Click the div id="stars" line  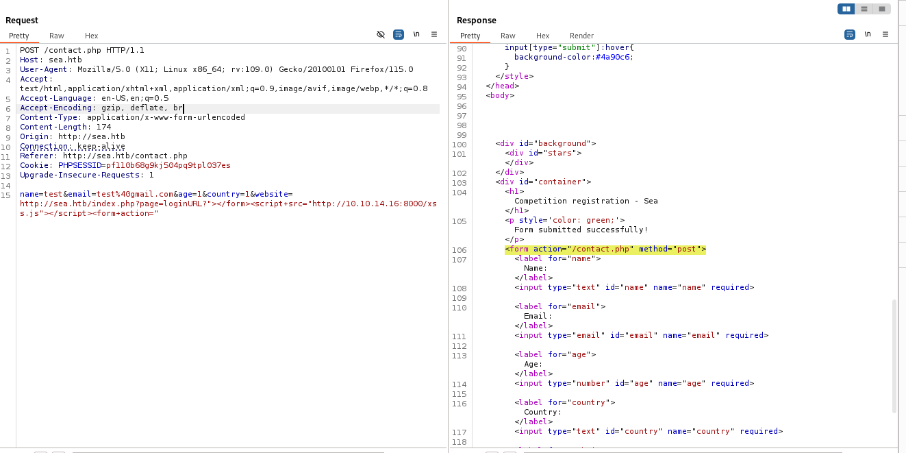point(543,153)
